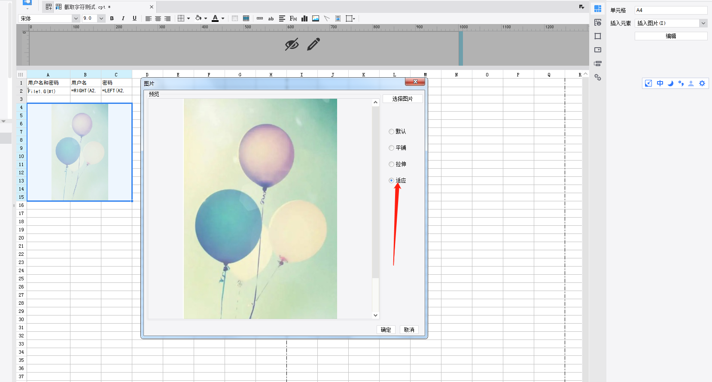
Task: Expand the border style dropdown arrow
Action: 189,18
